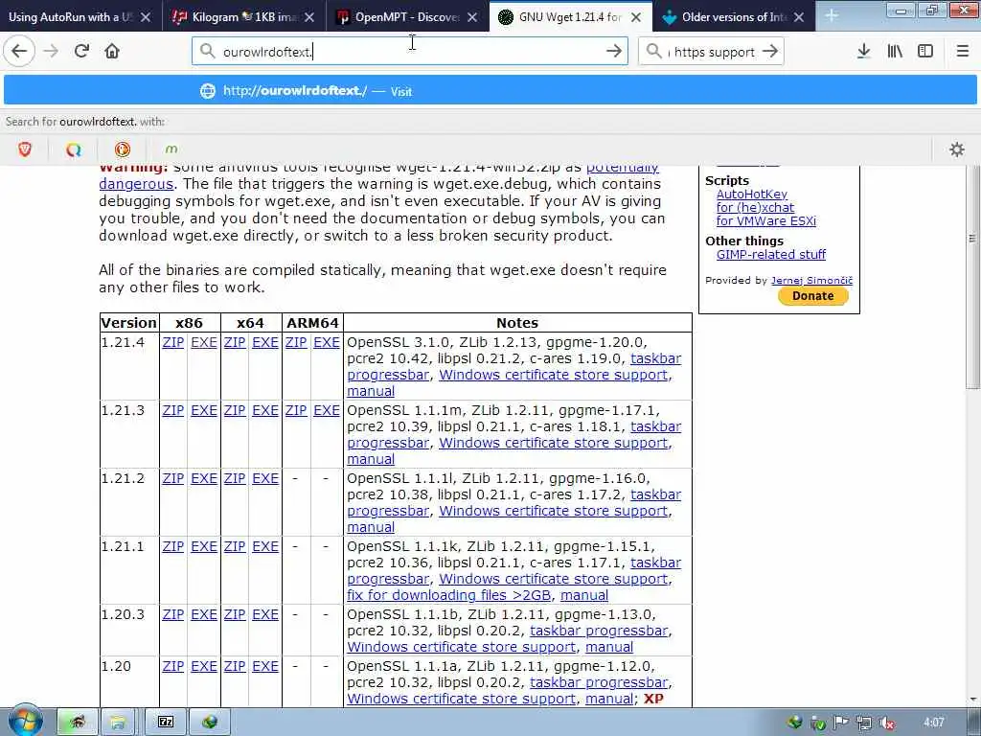Viewport: 981px width, 736px height.
Task: Close the OpenMPT tab
Action: tap(472, 17)
